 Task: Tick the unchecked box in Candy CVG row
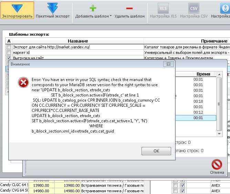click(x=175, y=191)
